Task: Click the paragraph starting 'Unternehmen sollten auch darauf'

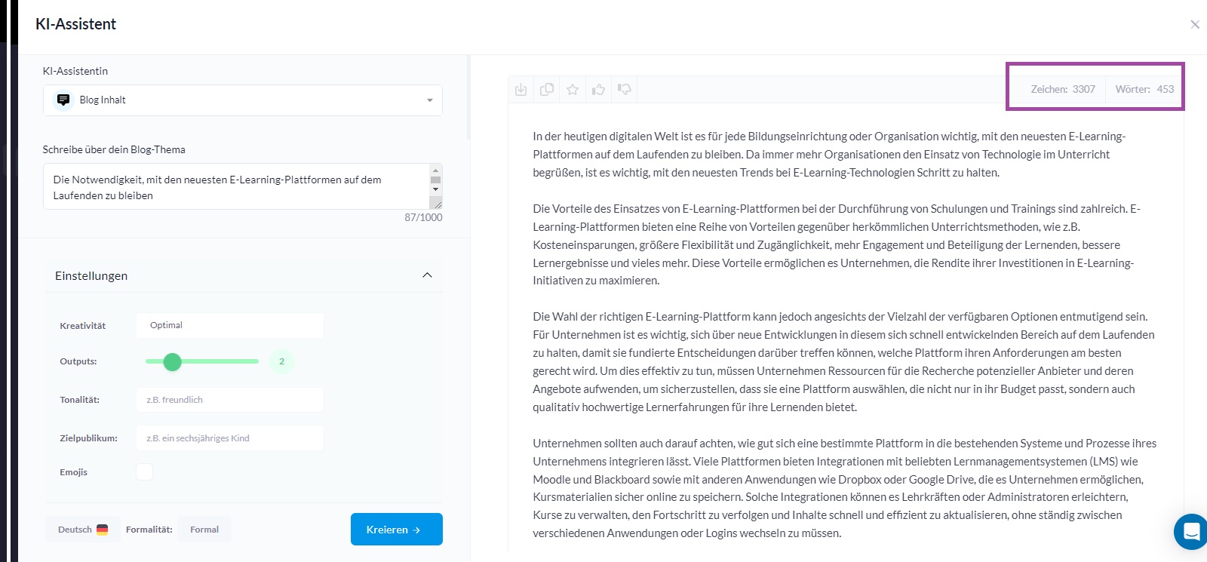Action: pyautogui.click(x=845, y=488)
